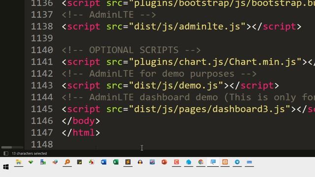Click "dist/js/adminlte.js" source string
Image resolution: width=315 pixels, height=177 pixels.
tap(187, 27)
